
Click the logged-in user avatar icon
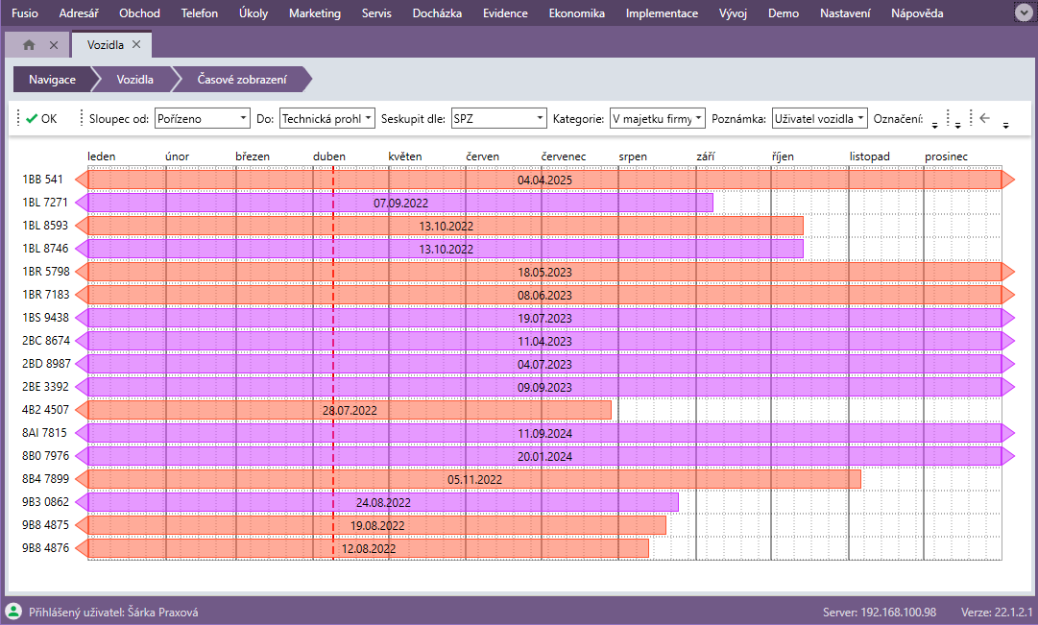[13, 612]
